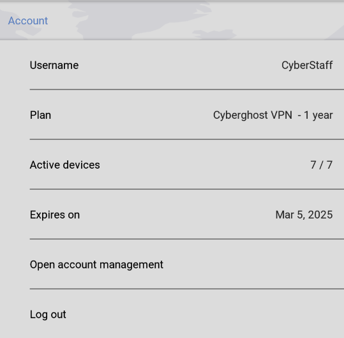344x338 pixels.
Task: Select the Active devices label
Action: point(64,165)
